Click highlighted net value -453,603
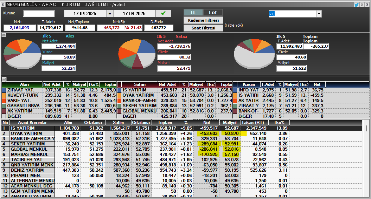Image resolution: width=371 pixels, height=199 pixels. coord(208,133)
